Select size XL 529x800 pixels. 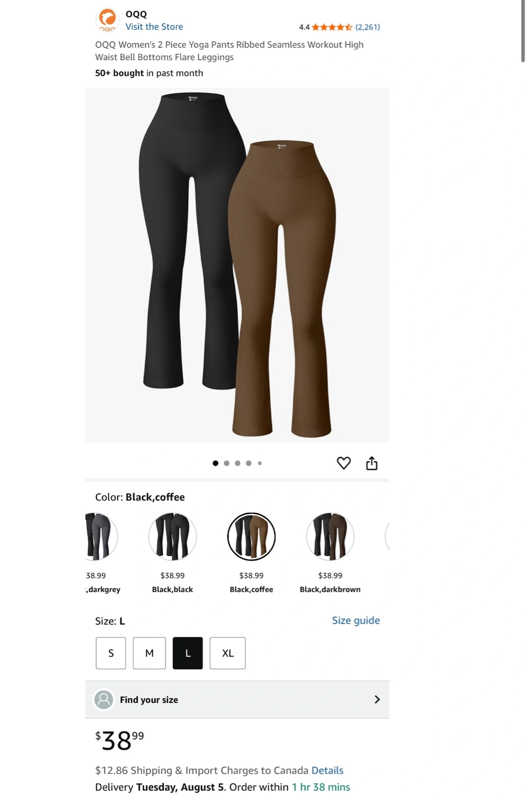coord(228,653)
